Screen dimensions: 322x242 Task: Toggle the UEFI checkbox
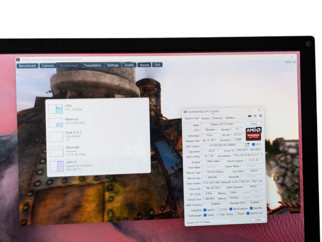(x=254, y=145)
